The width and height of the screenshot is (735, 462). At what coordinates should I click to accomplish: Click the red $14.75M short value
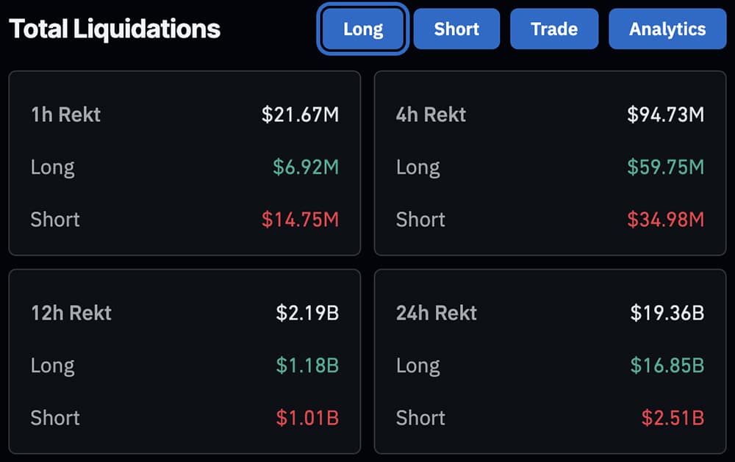coord(300,220)
